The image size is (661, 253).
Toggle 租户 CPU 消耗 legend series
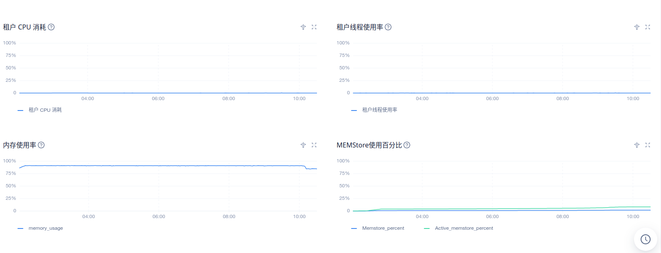[x=45, y=110]
